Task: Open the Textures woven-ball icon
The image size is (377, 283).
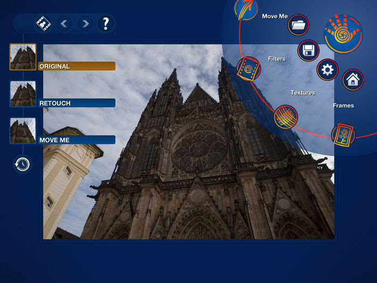Action: 285,117
